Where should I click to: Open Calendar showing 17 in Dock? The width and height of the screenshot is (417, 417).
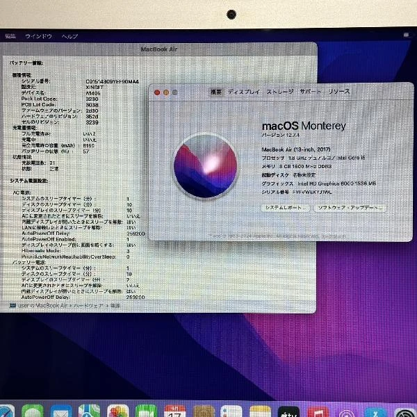174,411
